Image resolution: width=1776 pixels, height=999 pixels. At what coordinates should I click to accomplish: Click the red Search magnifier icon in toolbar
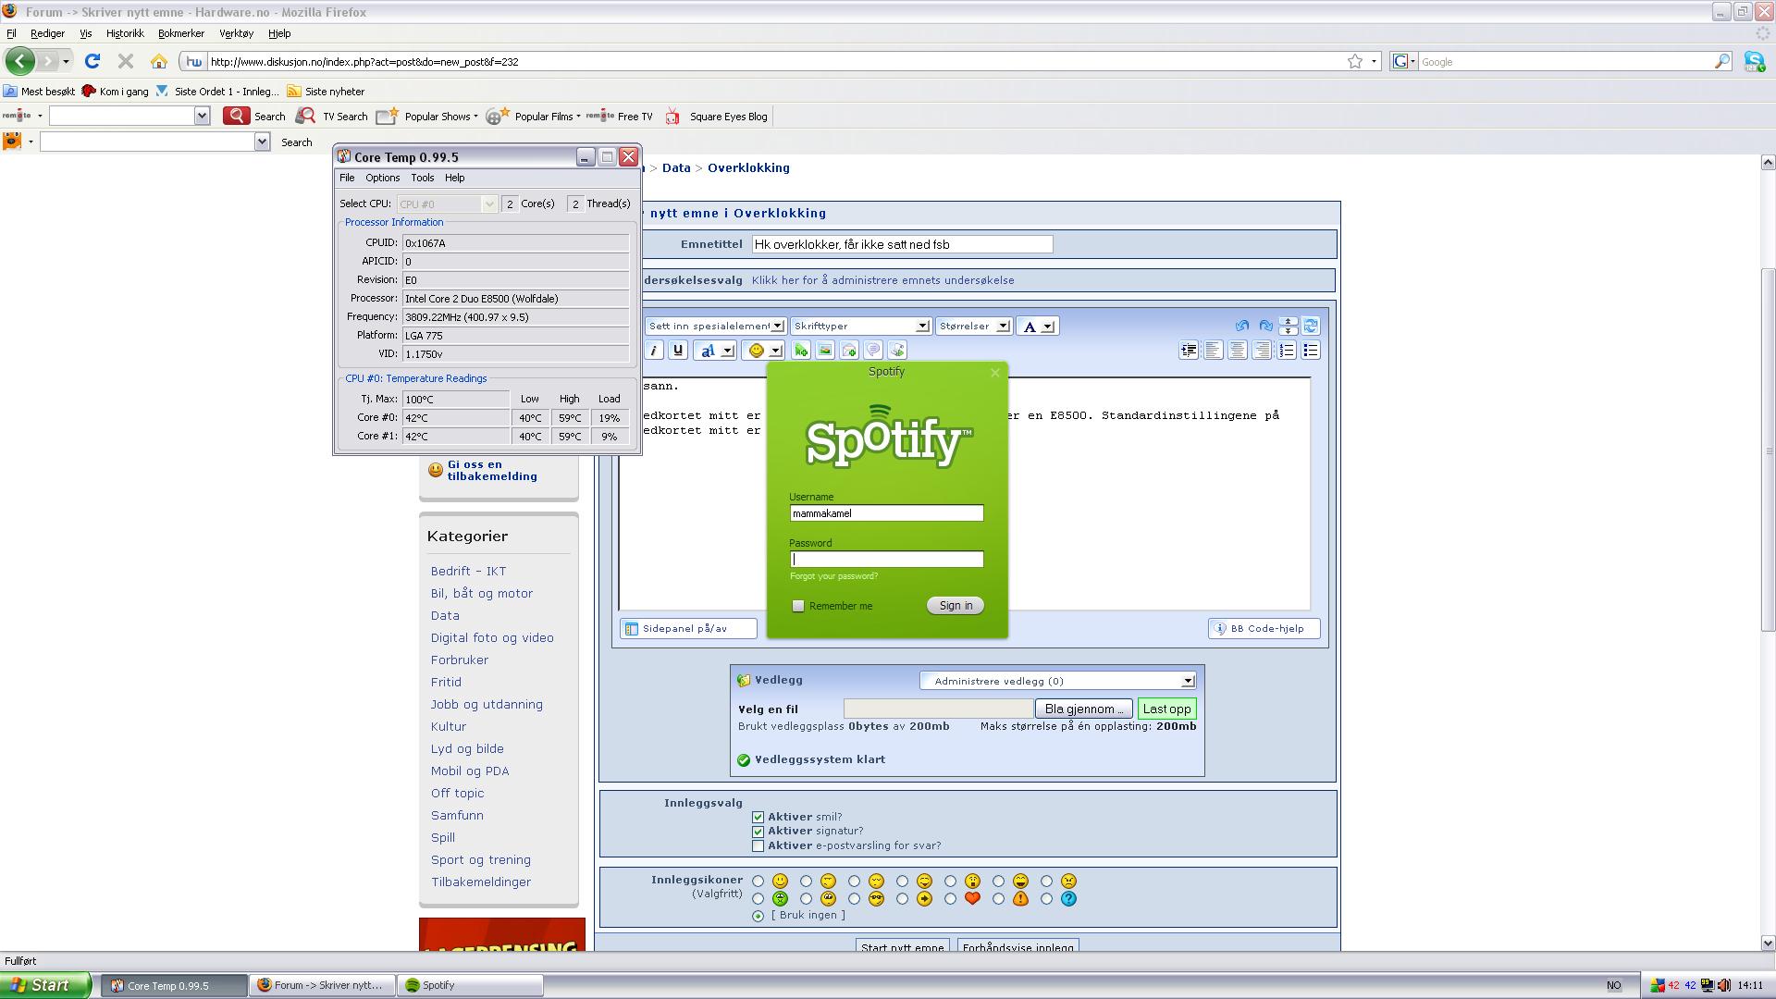click(236, 116)
